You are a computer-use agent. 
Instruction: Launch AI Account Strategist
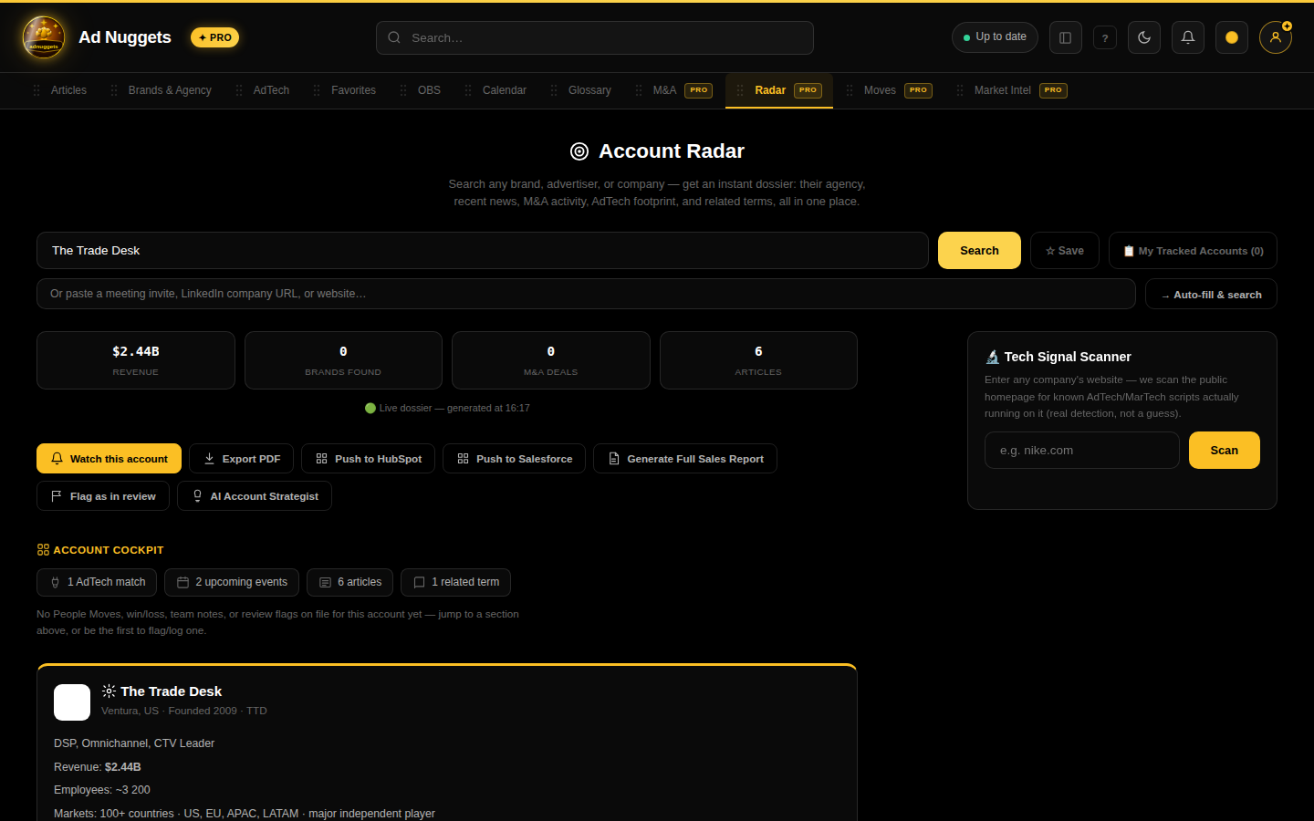255,496
